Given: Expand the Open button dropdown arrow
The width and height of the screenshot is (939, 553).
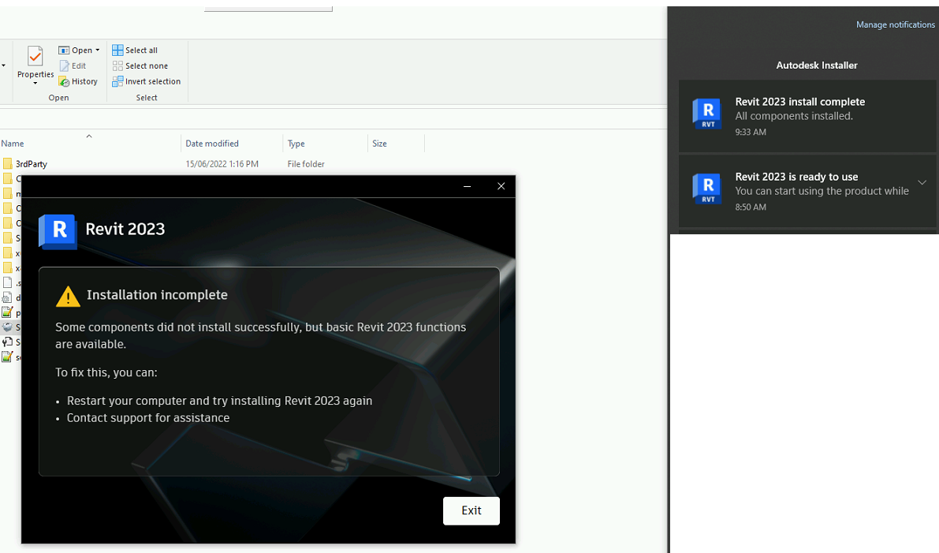Looking at the screenshot, I should tap(98, 50).
